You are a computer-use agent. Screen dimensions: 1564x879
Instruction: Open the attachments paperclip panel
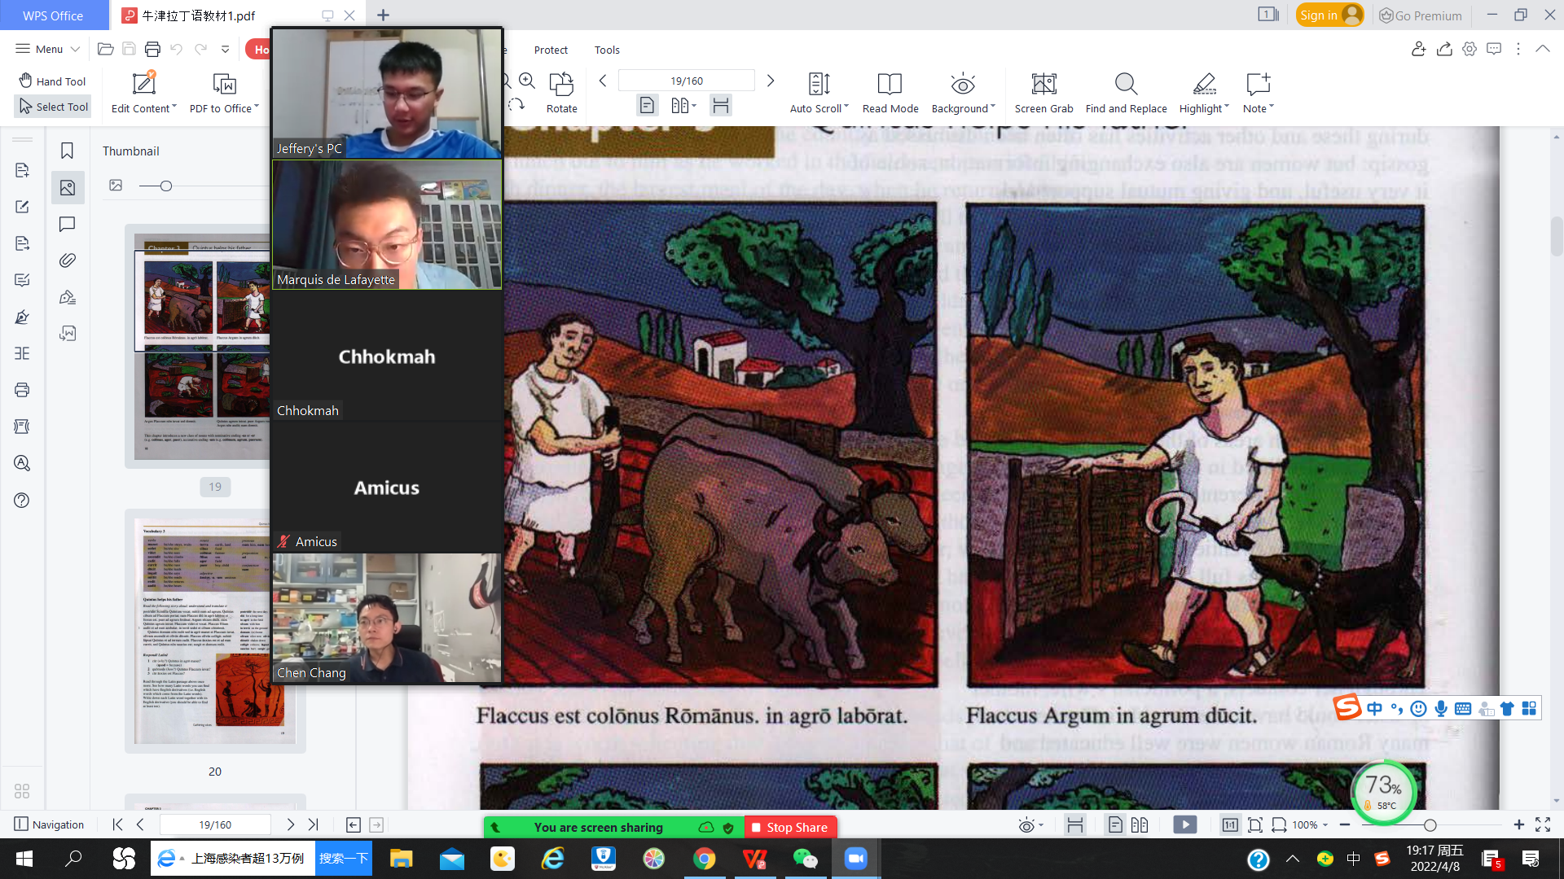[x=68, y=260]
